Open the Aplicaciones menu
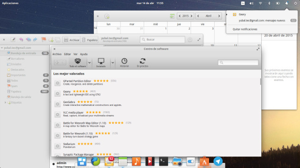 tap(10, 3)
